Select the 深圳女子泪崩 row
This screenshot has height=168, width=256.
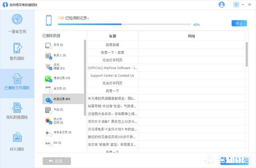click(x=166, y=121)
